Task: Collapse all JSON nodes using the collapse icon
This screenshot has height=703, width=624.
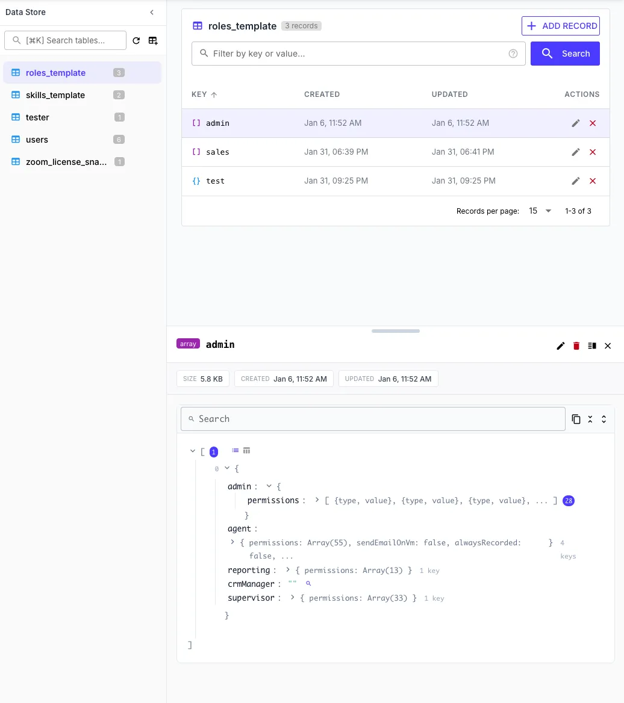Action: point(590,418)
